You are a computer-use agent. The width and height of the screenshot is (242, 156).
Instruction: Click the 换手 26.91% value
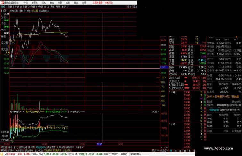183,67
